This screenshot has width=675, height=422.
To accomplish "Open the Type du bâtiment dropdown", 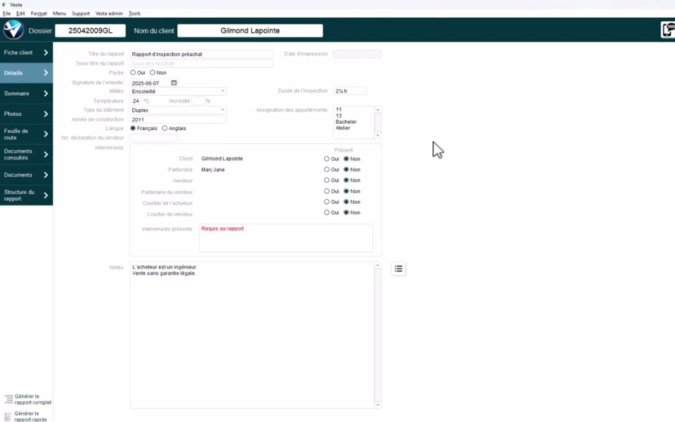I will pos(223,110).
